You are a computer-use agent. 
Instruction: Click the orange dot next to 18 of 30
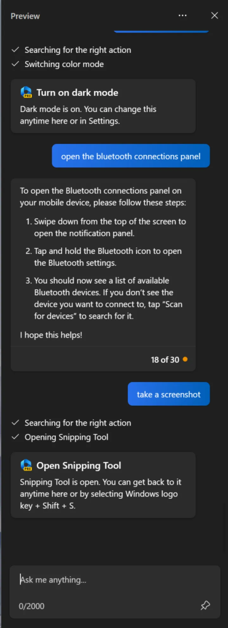coord(185,359)
